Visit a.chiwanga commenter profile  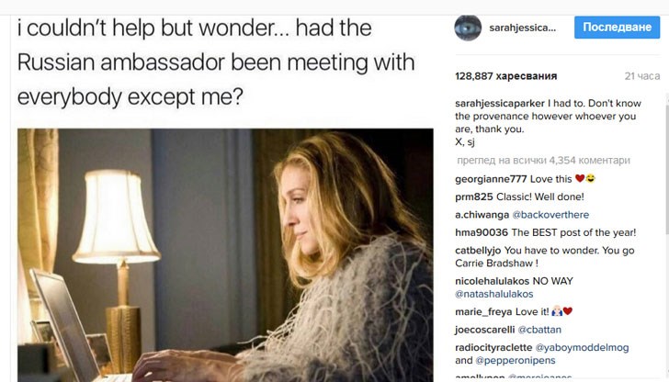(x=482, y=215)
